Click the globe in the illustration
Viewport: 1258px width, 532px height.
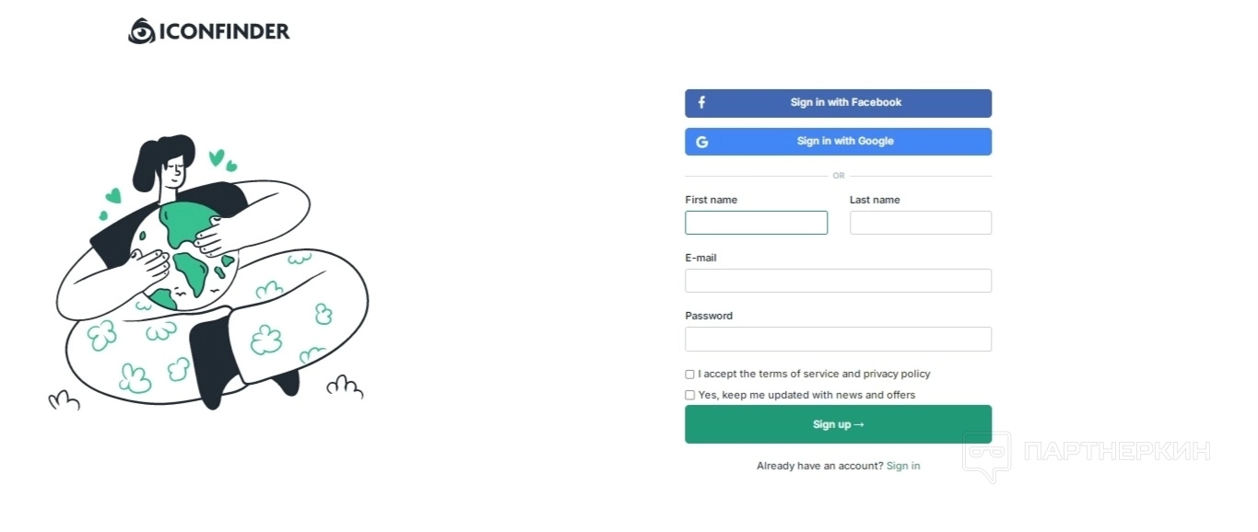click(189, 255)
